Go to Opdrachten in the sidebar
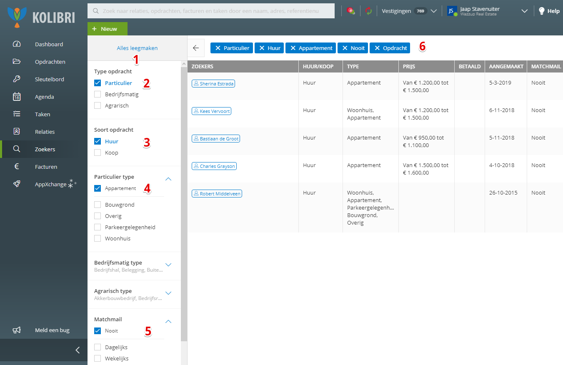Image resolution: width=563 pixels, height=365 pixels. pyautogui.click(x=50, y=62)
